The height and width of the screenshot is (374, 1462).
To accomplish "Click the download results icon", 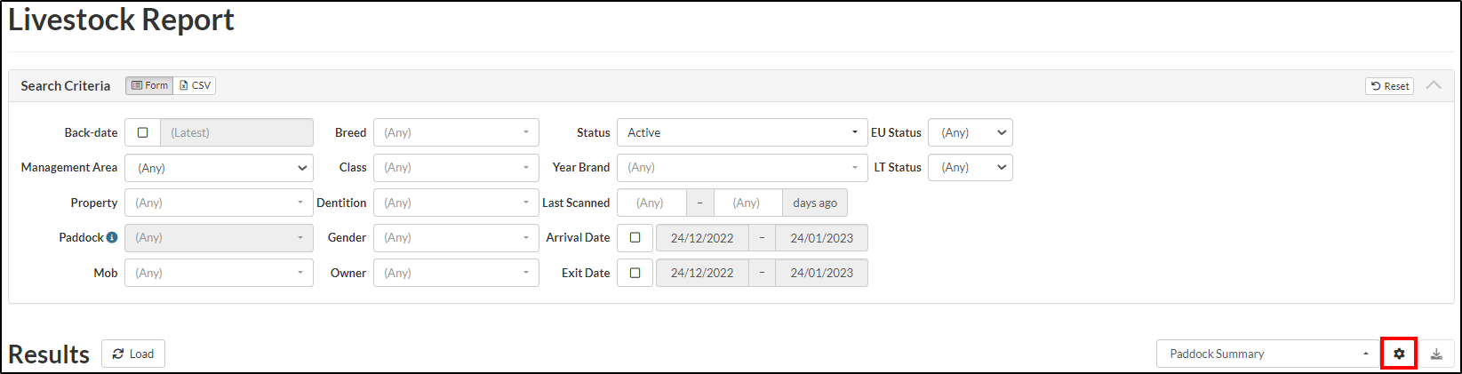I will tap(1436, 354).
